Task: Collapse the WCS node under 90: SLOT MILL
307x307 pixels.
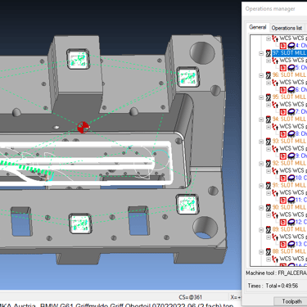Action: [x=269, y=214]
